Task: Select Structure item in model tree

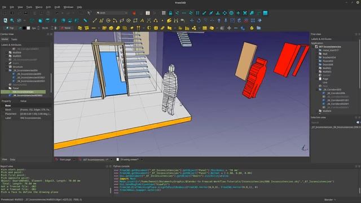Action: coord(17,67)
